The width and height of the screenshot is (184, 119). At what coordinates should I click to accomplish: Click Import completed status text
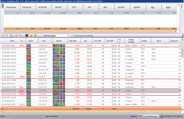tap(52, 116)
